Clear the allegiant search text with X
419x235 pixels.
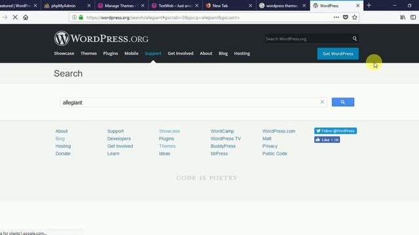tap(322, 102)
